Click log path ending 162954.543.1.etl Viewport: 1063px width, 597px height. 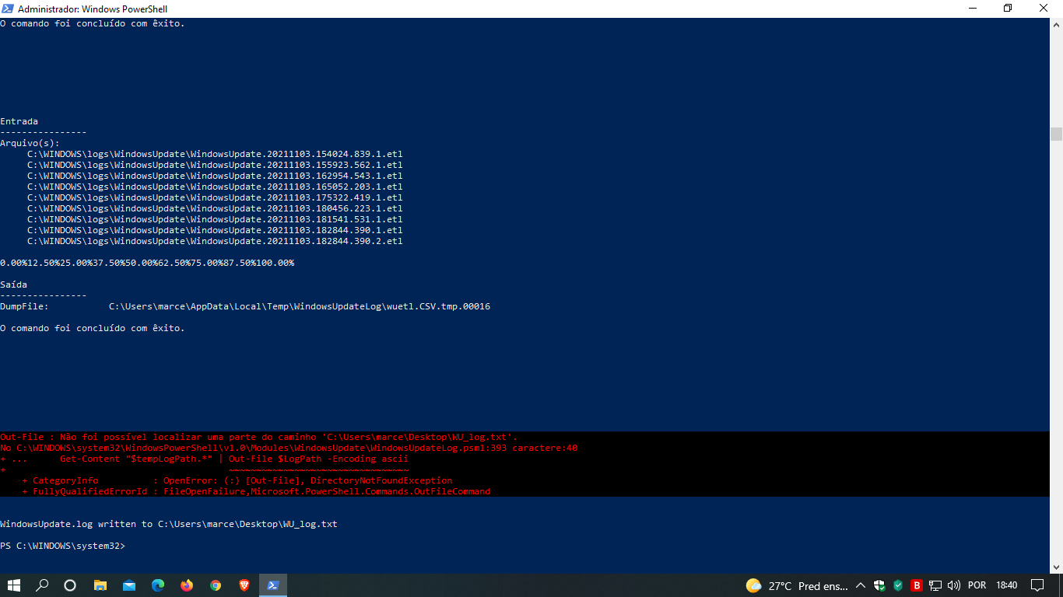[215, 176]
